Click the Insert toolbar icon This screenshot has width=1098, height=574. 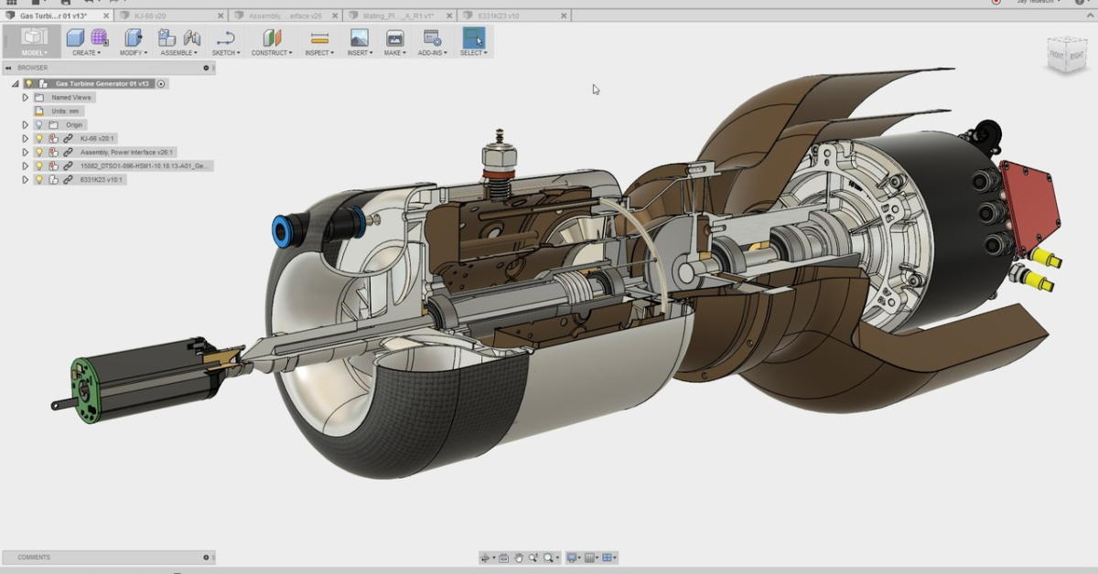click(357, 38)
